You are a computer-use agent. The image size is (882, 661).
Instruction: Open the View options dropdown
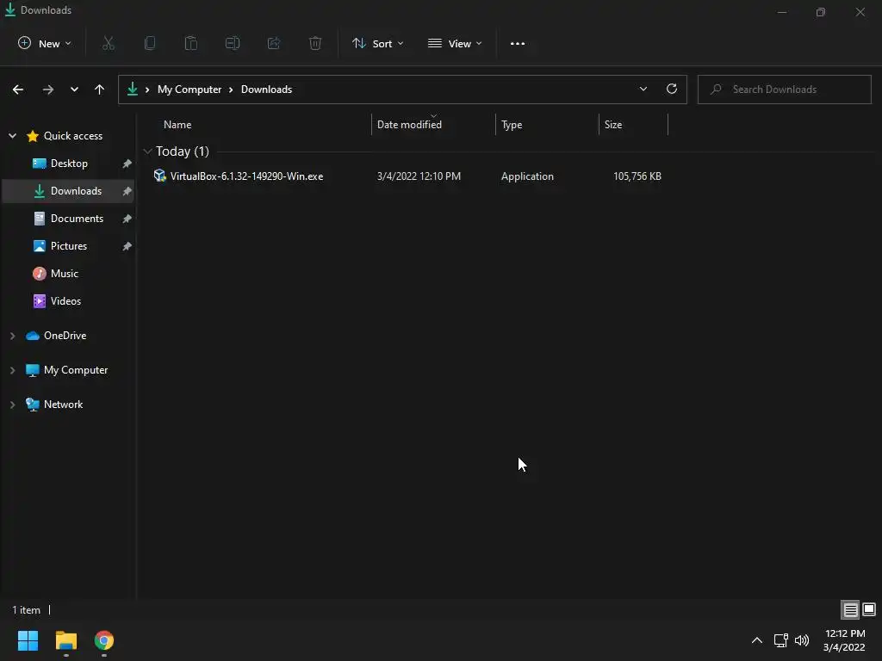click(455, 43)
